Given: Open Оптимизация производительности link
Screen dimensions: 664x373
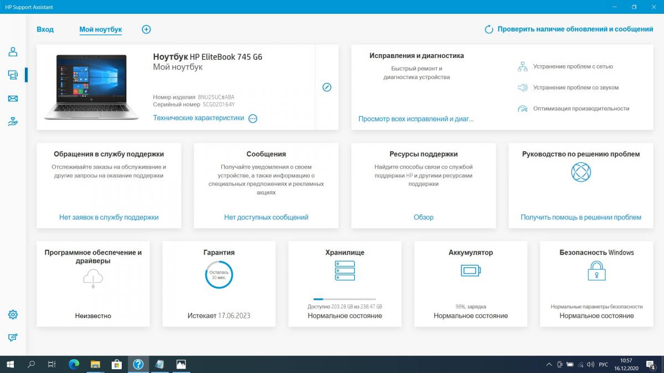Looking at the screenshot, I should point(581,109).
